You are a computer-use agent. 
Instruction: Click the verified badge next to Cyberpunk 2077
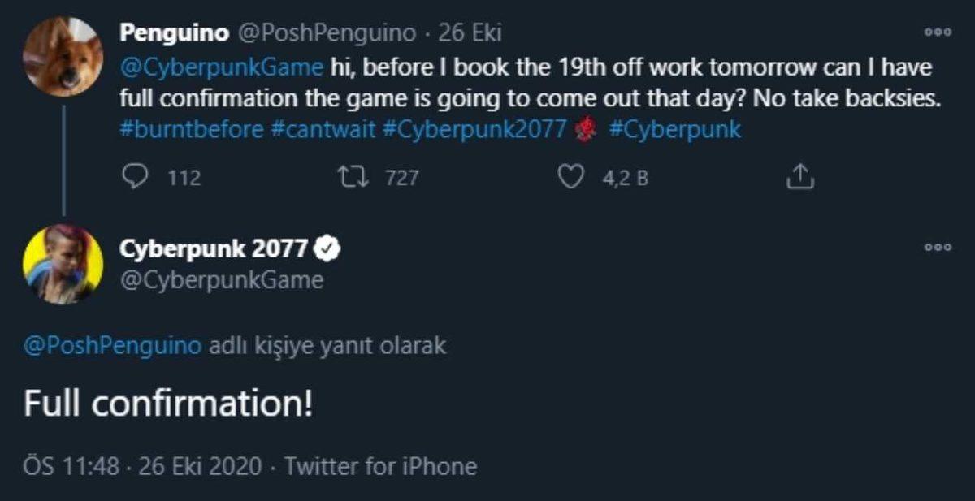click(x=326, y=250)
